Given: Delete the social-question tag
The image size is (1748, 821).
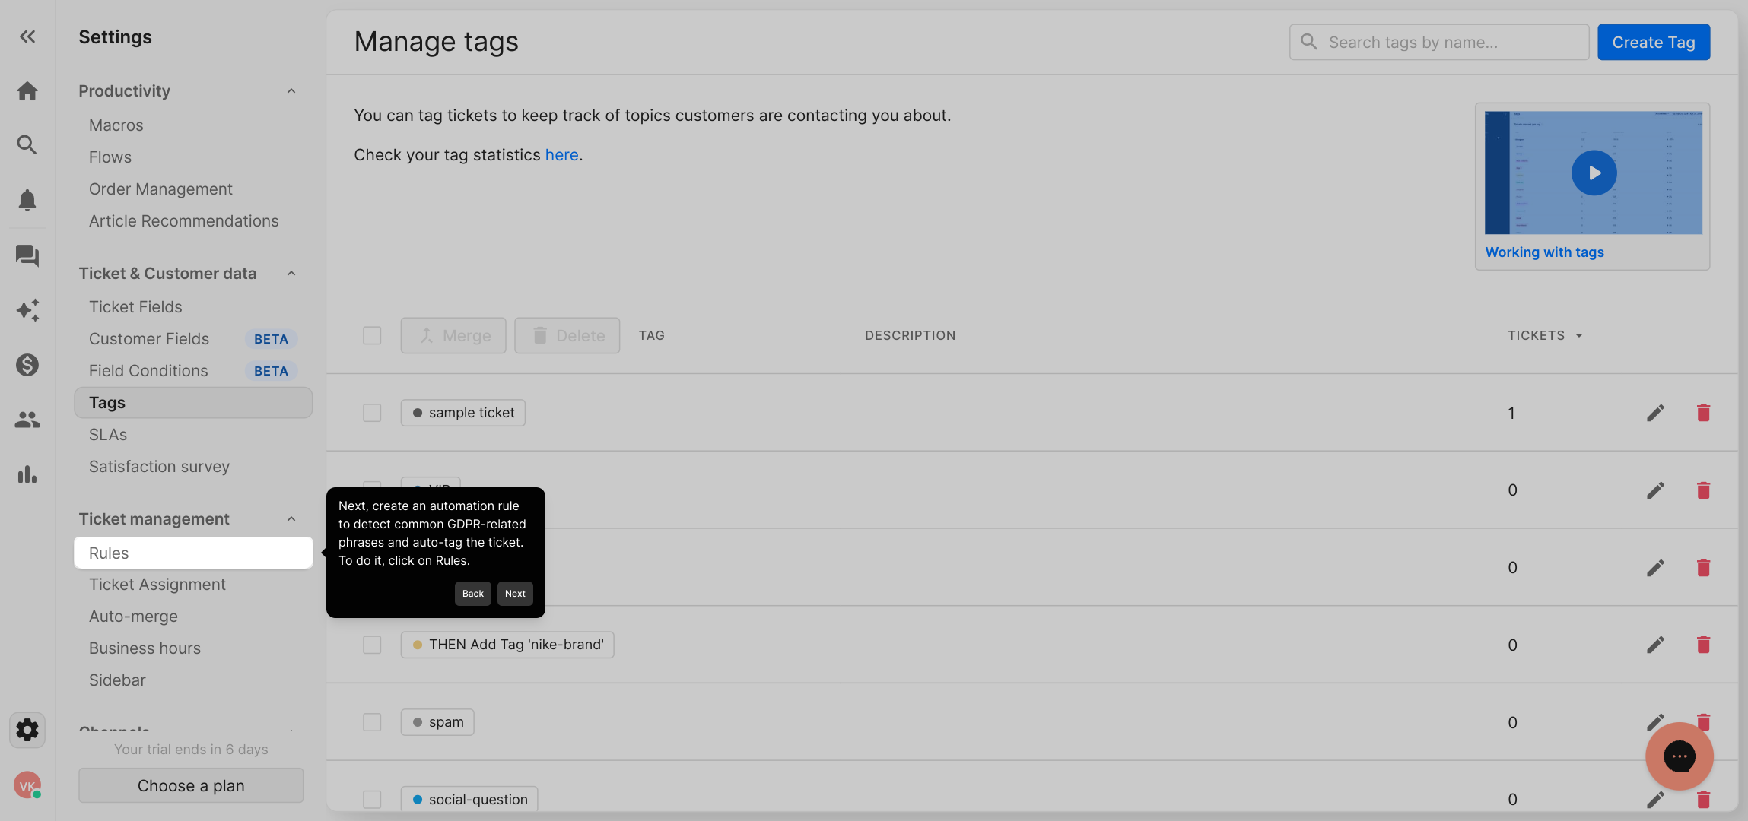Looking at the screenshot, I should point(1703,799).
